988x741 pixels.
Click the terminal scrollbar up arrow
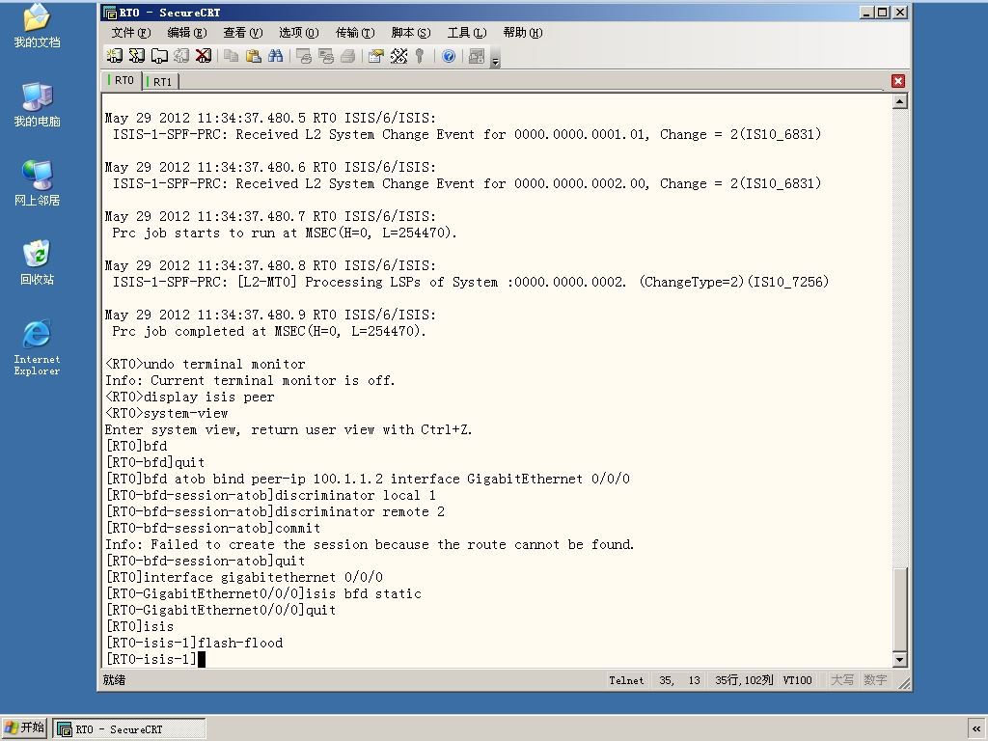click(900, 101)
